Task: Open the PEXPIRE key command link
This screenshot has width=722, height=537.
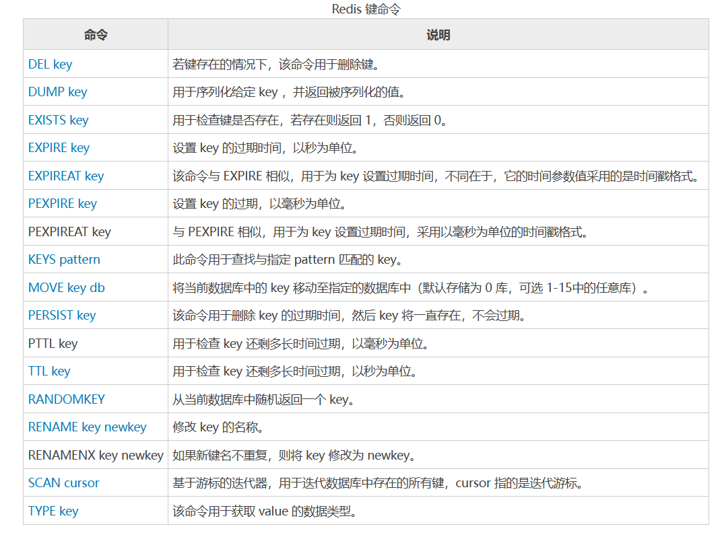Action: [x=62, y=203]
